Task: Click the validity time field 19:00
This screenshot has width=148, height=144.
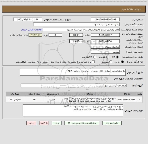Action: point(76,41)
